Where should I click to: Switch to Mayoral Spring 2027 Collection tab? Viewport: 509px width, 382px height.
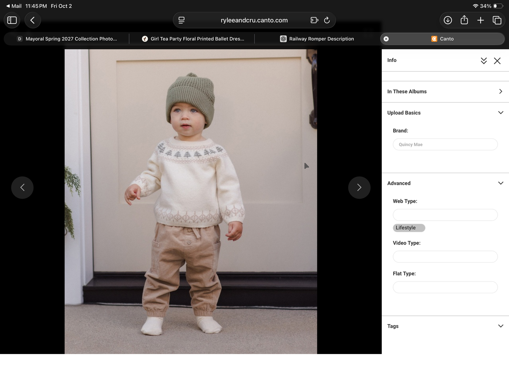[67, 39]
